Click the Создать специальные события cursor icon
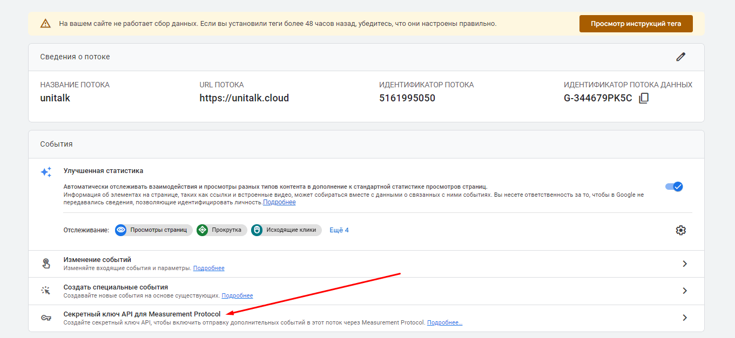The width and height of the screenshot is (735, 338). (x=46, y=291)
